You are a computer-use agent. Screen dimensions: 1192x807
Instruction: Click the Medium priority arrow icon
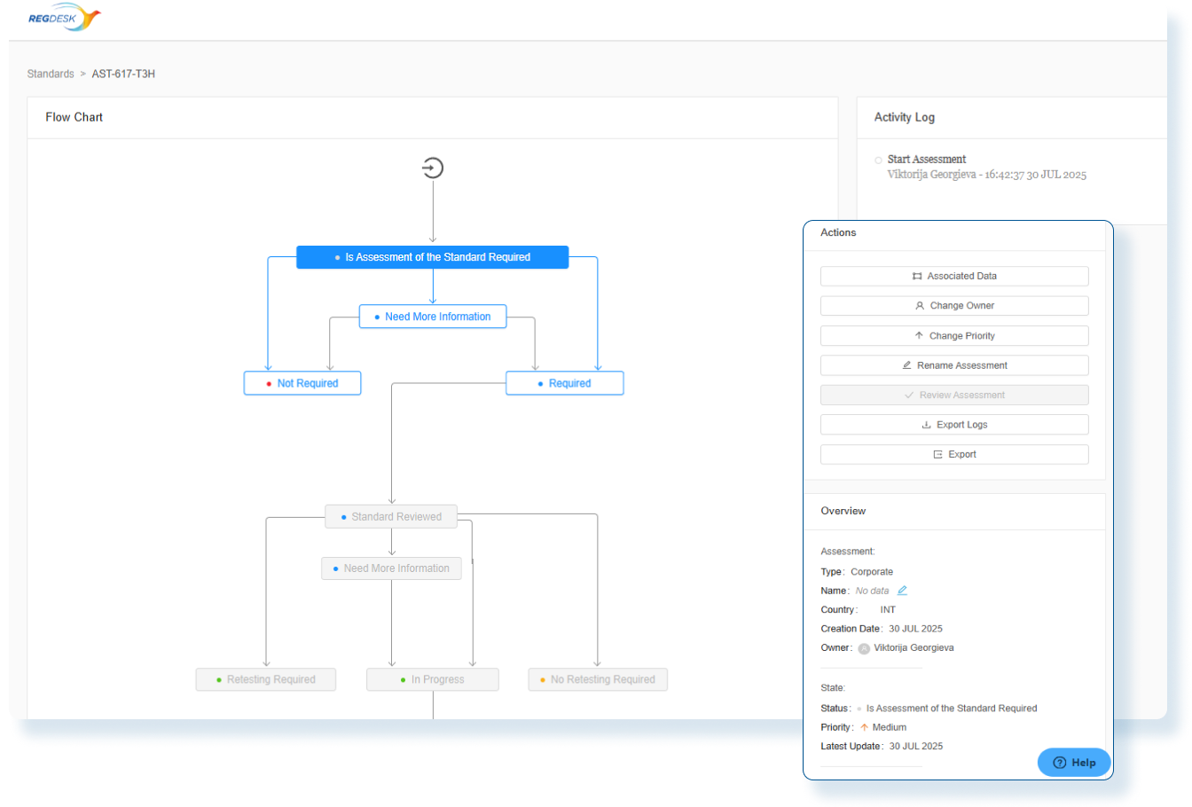click(864, 727)
